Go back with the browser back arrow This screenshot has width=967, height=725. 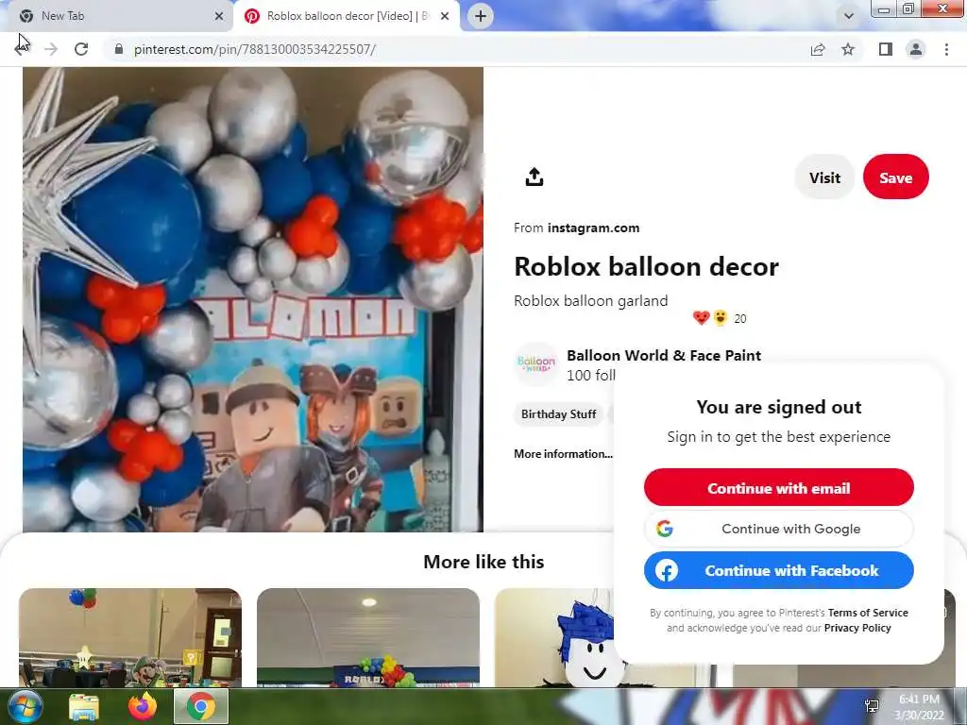tap(22, 49)
